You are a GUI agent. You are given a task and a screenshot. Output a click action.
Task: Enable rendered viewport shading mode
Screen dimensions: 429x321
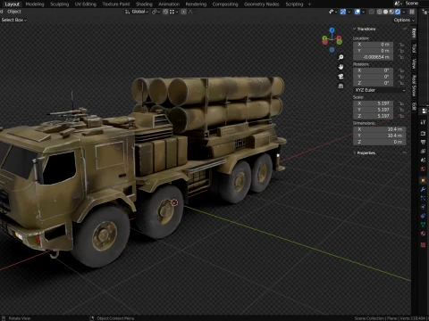coord(398,12)
